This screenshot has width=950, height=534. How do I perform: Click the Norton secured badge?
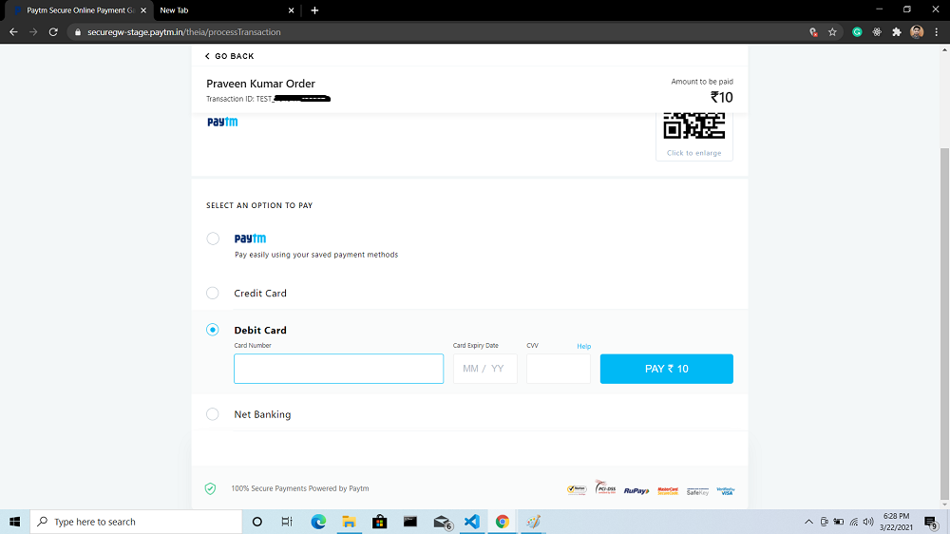pyautogui.click(x=577, y=489)
